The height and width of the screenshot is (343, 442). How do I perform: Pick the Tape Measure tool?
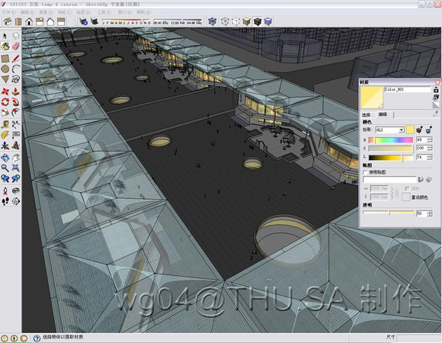(x=5, y=124)
